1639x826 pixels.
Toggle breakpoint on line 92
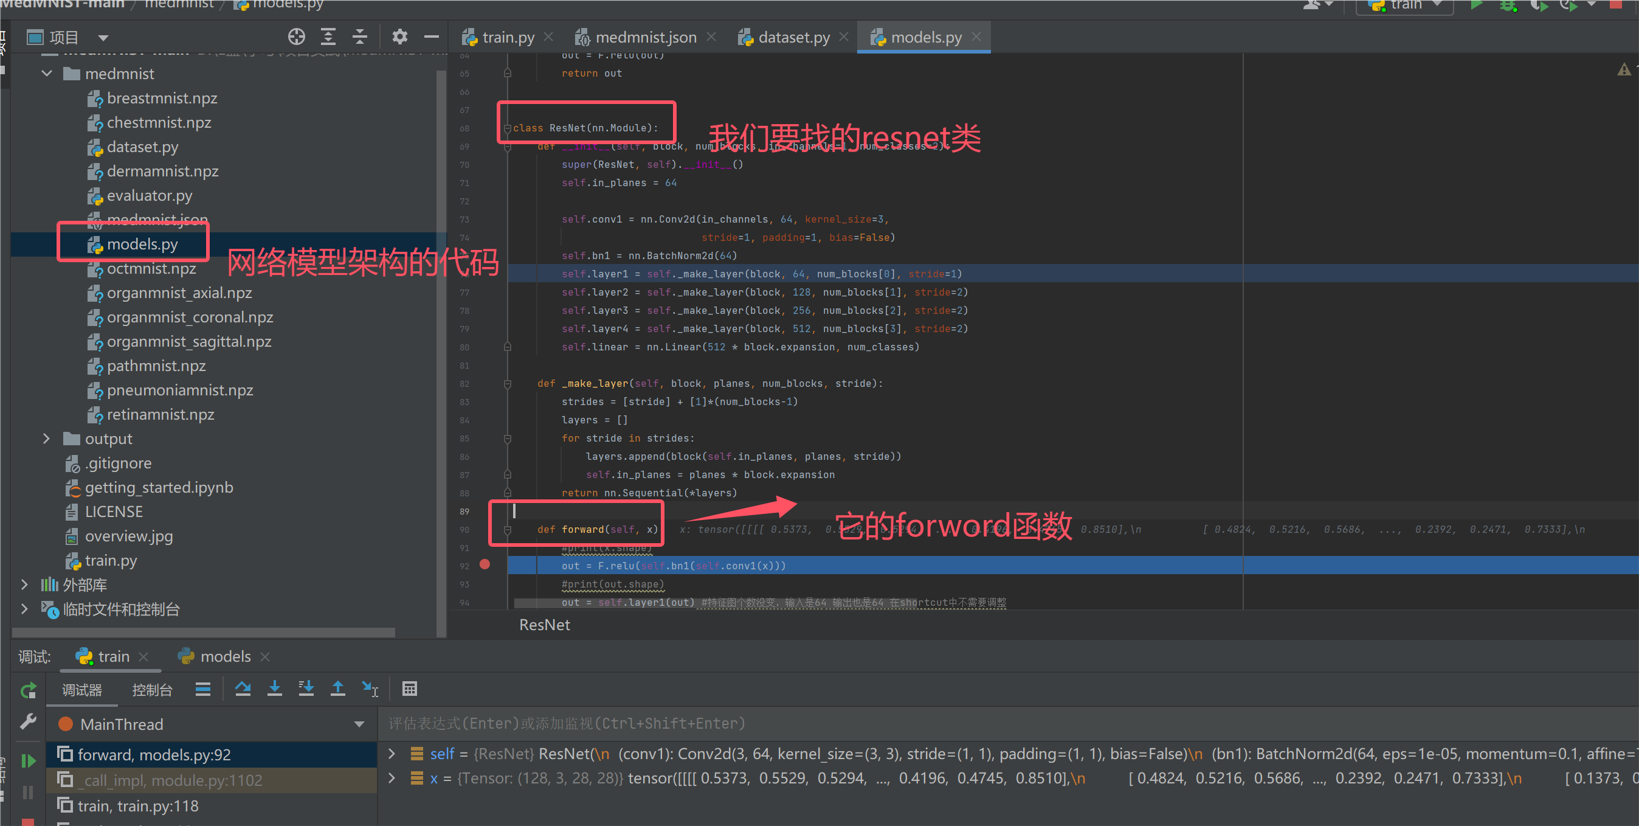coord(485,565)
